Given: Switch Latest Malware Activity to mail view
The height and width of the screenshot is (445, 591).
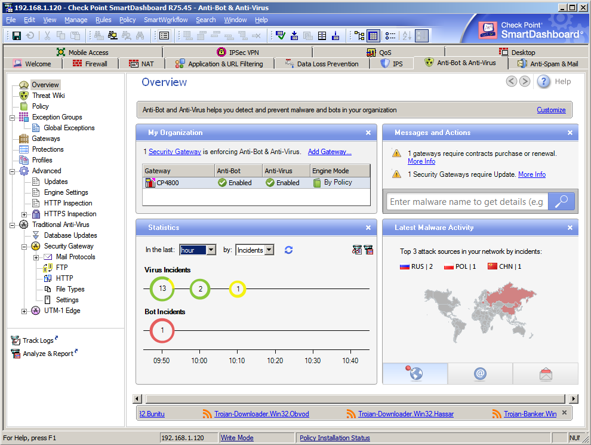Looking at the screenshot, I should pos(545,373).
